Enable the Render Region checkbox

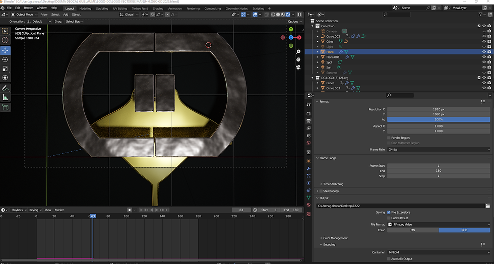click(389, 138)
